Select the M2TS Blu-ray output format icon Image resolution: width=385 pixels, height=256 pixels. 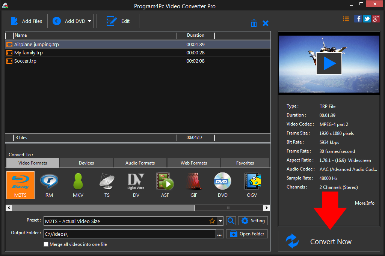pos(20,185)
